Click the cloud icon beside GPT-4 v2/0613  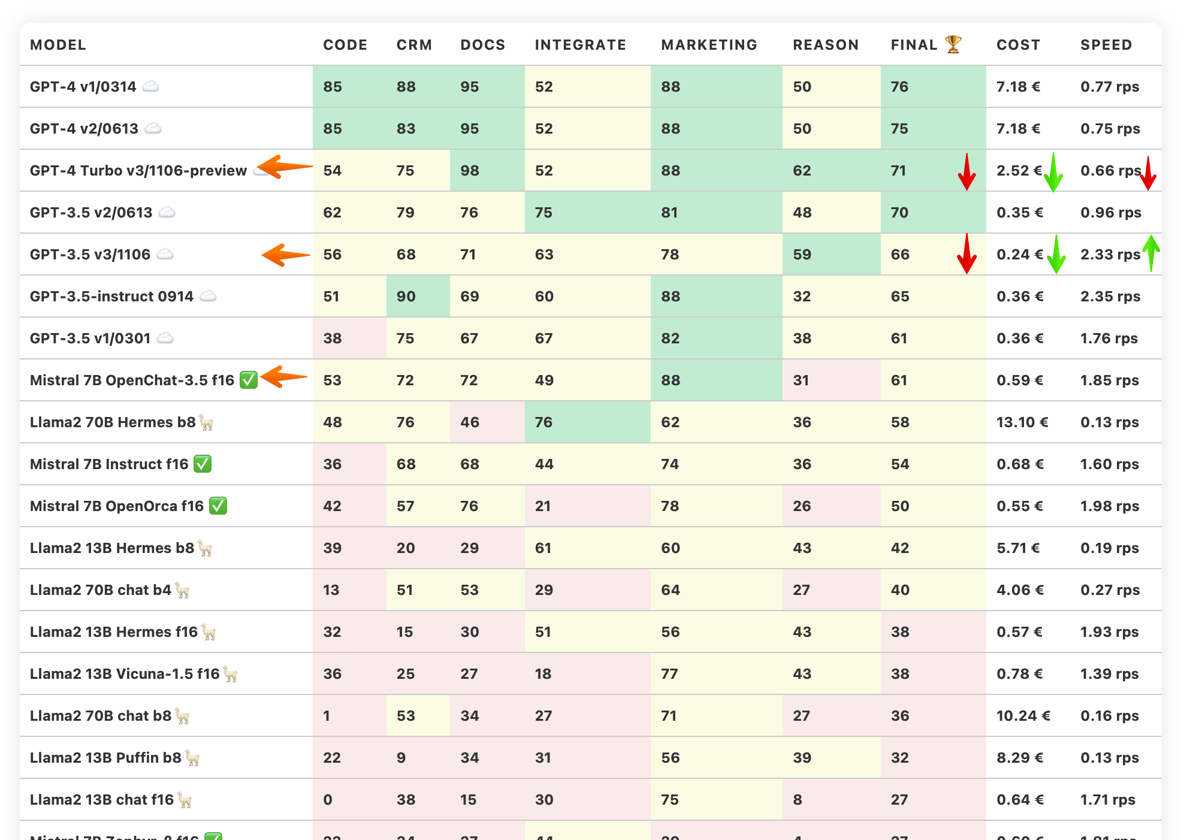point(153,128)
